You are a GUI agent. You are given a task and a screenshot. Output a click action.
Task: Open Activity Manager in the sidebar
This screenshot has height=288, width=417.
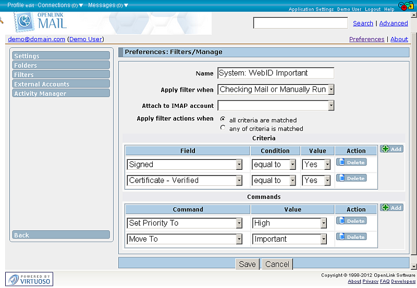point(61,93)
